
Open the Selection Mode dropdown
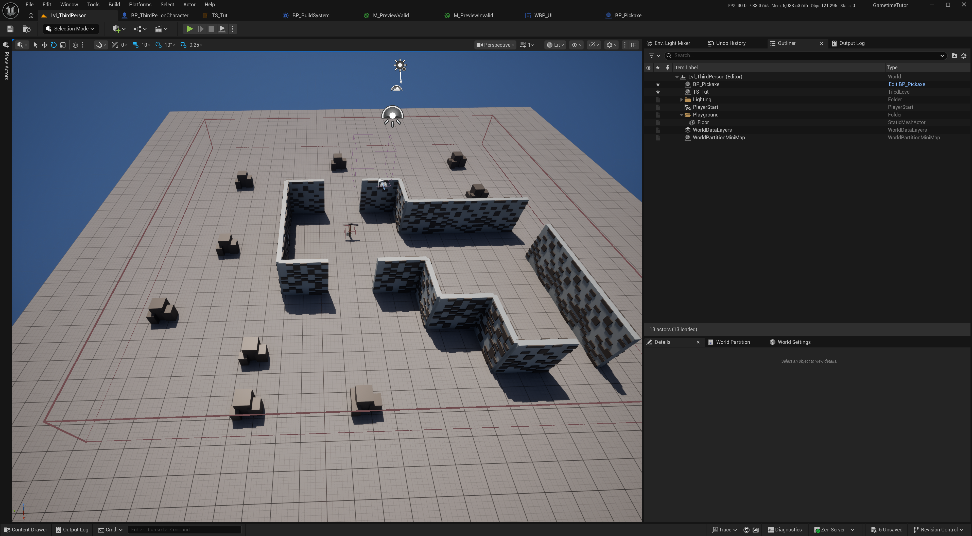(71, 29)
